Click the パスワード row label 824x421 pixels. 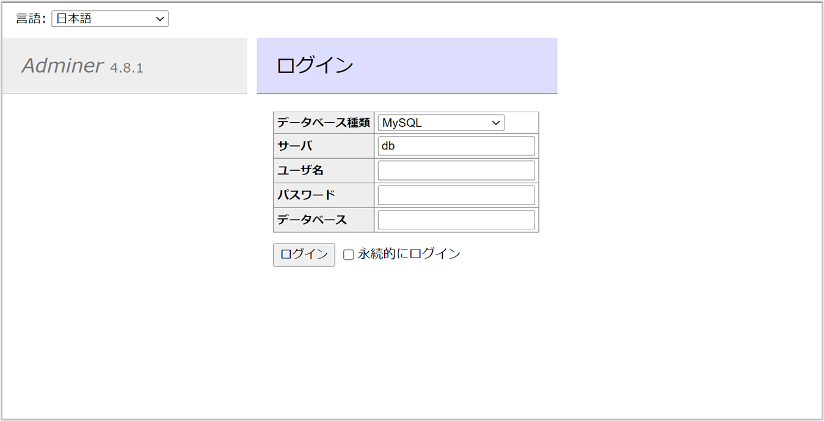[x=305, y=195]
